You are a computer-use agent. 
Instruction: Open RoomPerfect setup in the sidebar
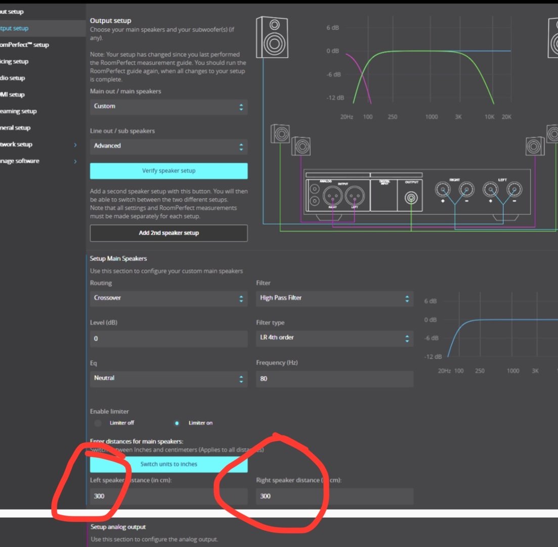tap(24, 45)
